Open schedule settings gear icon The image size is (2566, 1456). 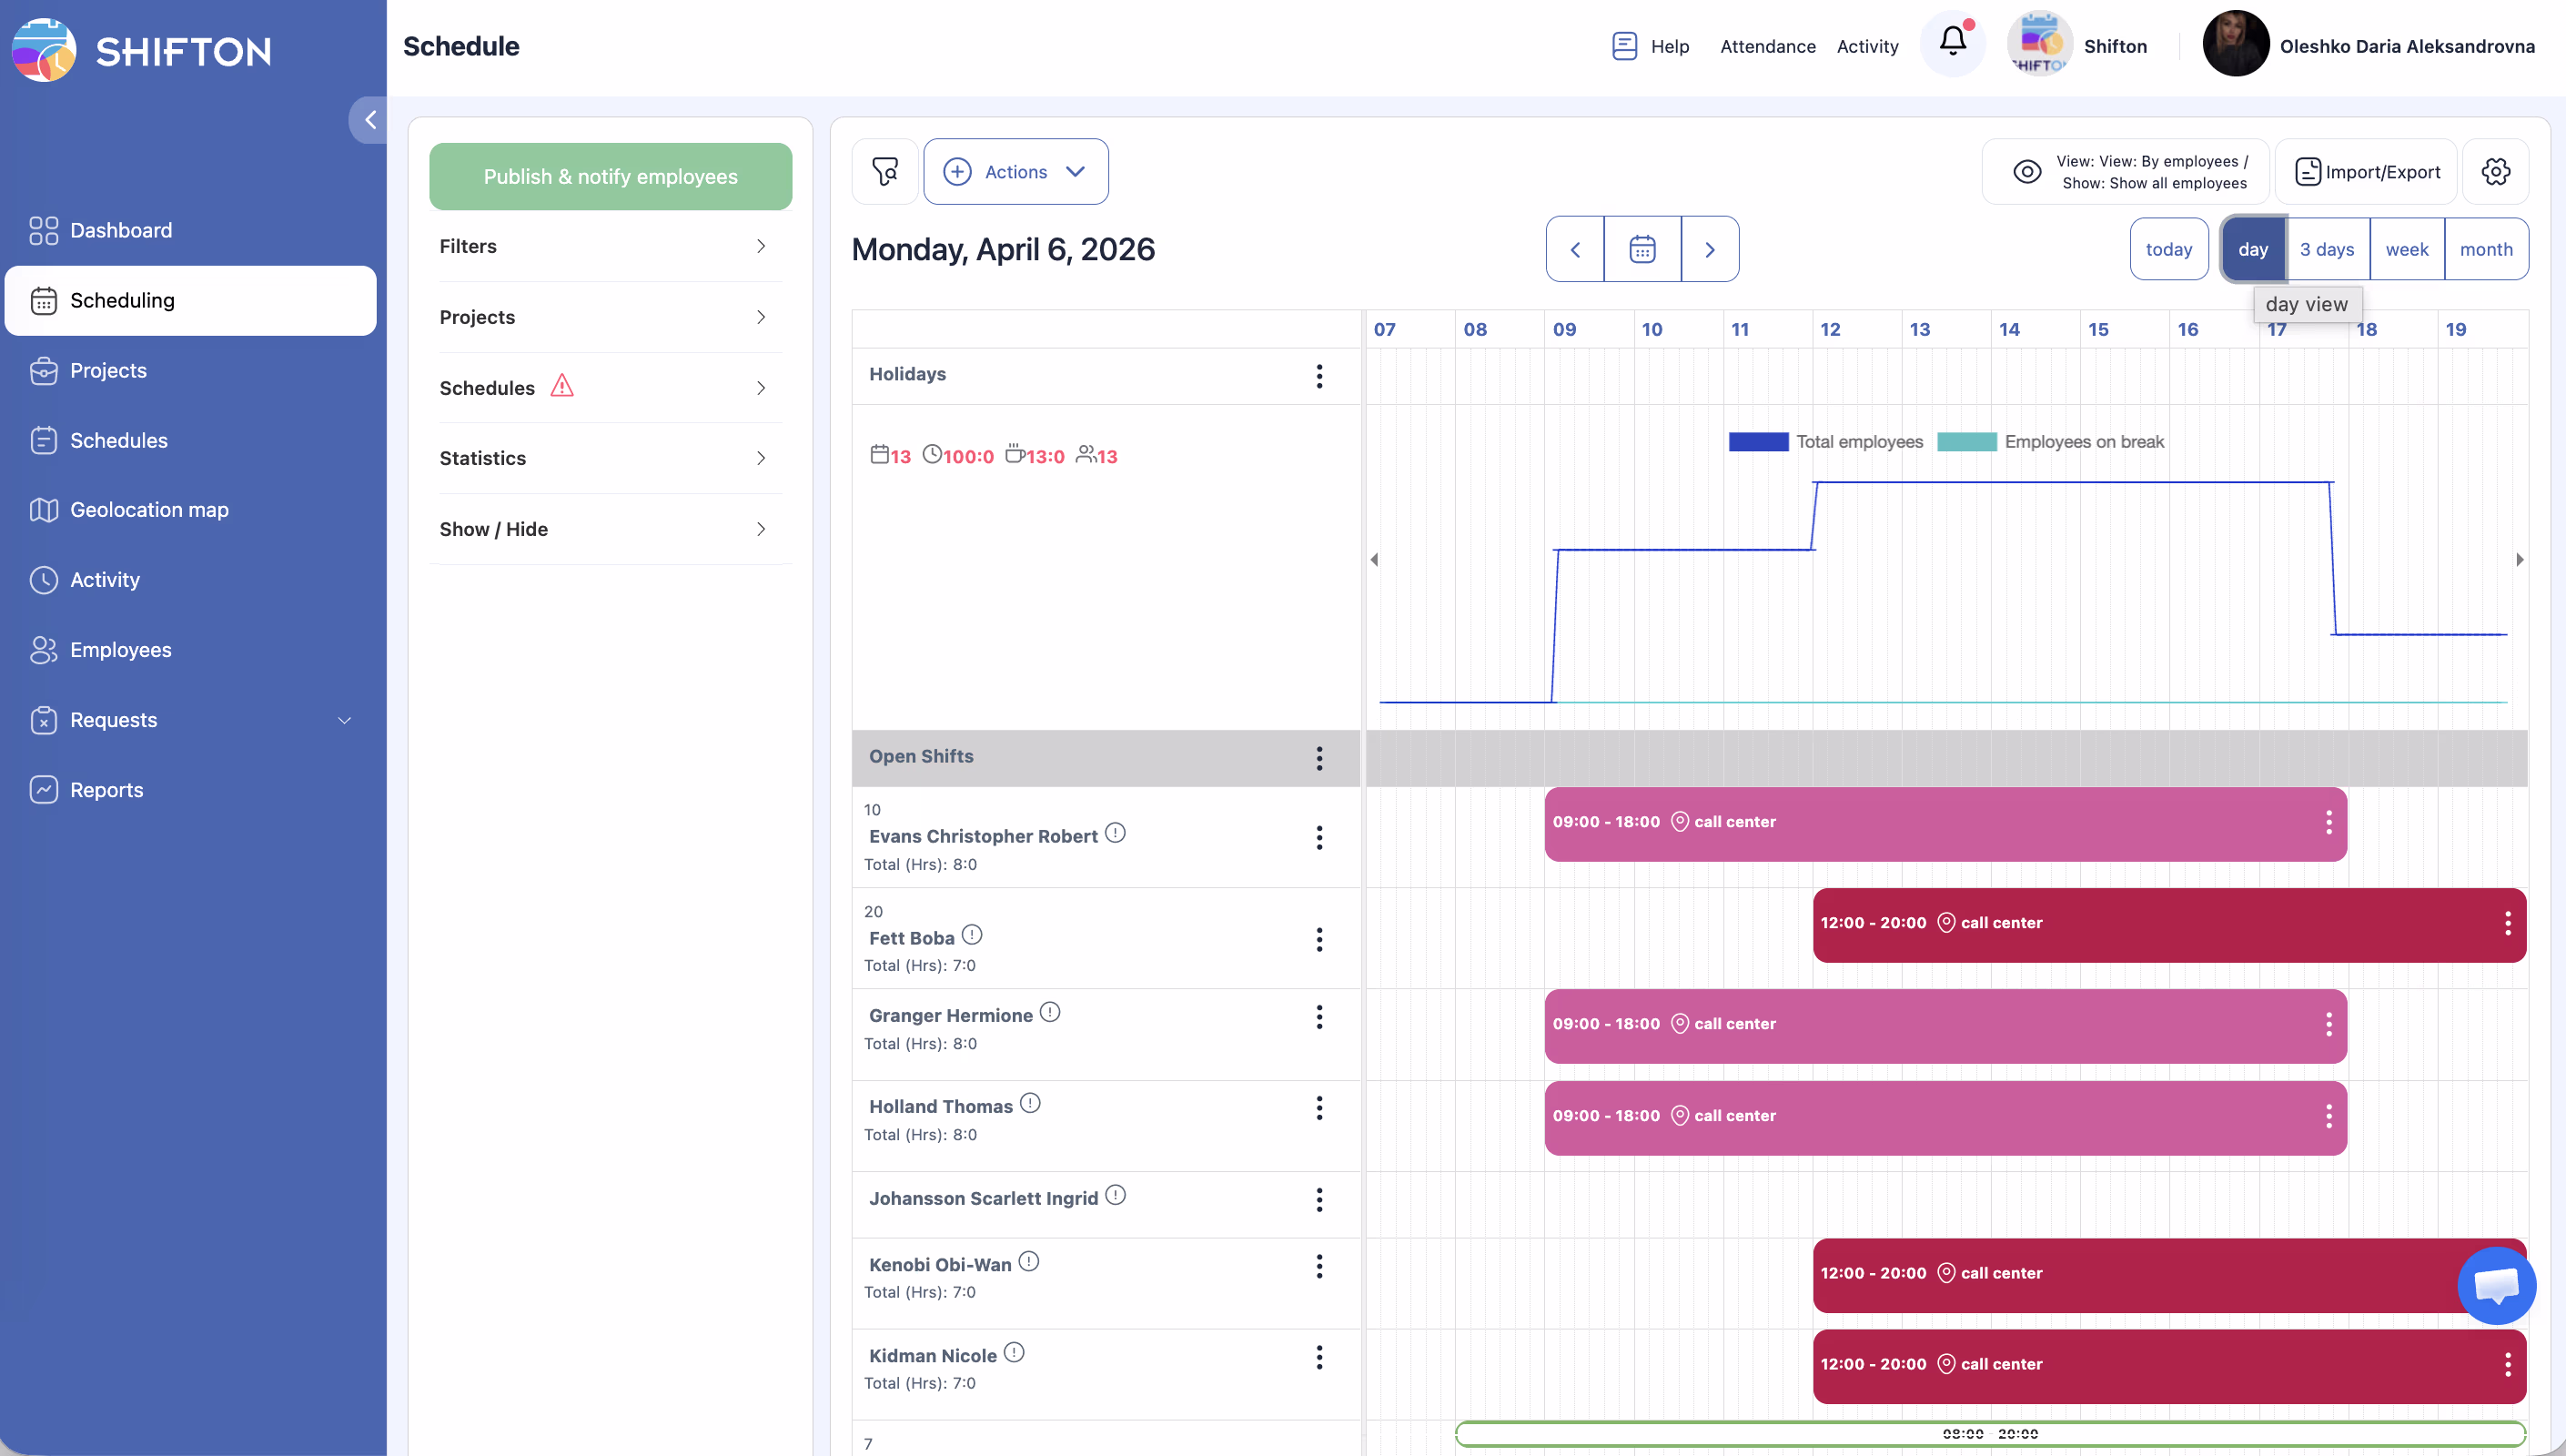point(2495,172)
